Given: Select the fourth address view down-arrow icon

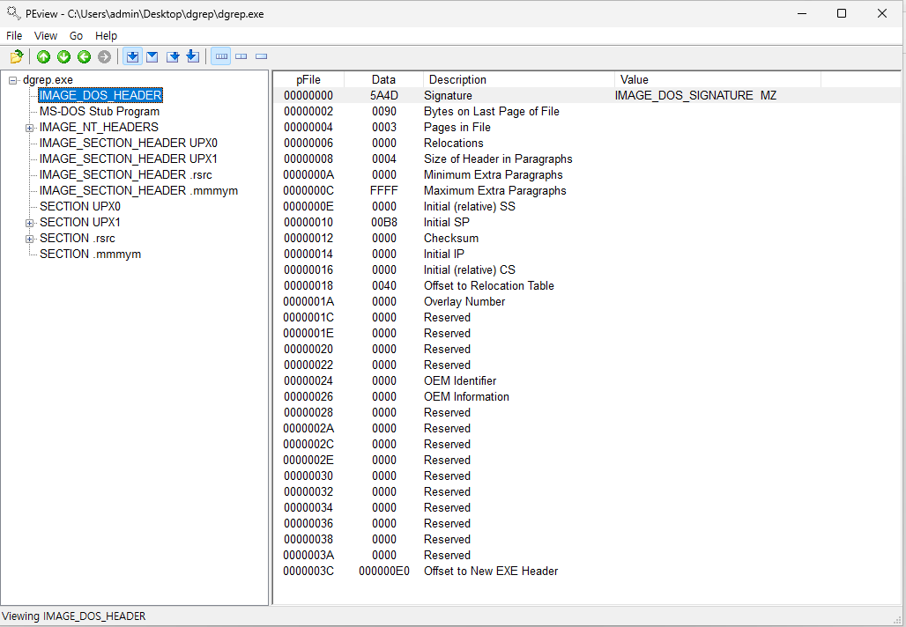Looking at the screenshot, I should (x=193, y=56).
